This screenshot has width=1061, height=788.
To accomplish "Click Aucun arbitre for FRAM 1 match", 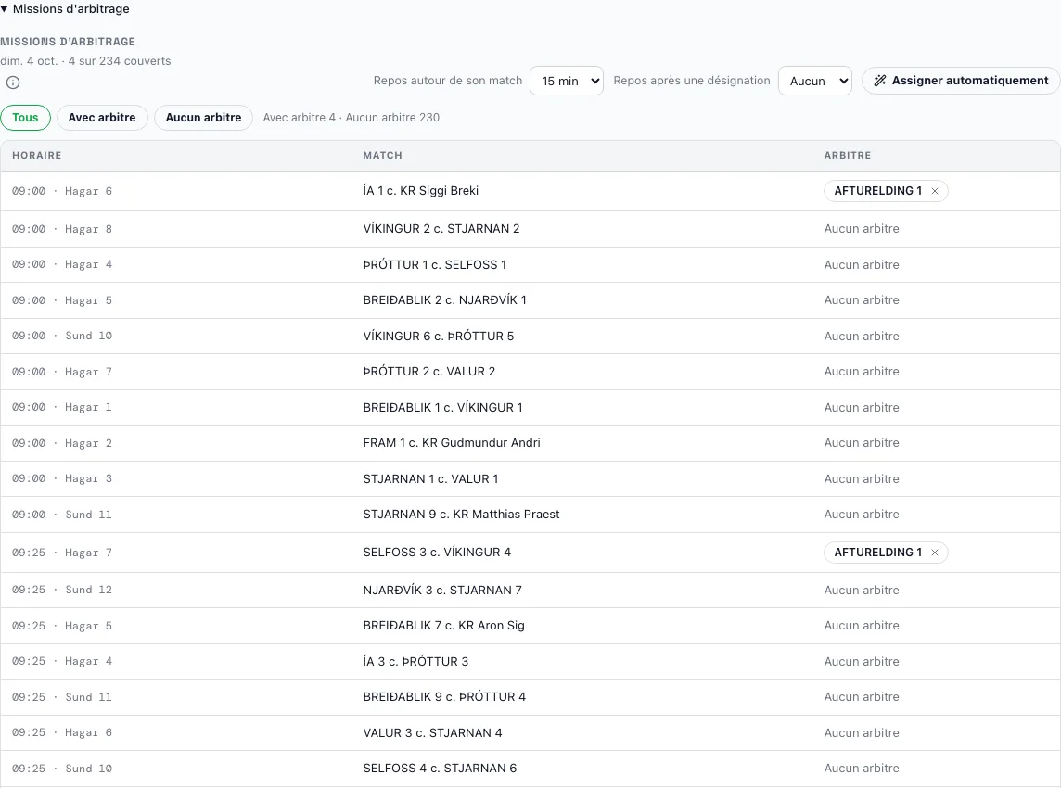I will click(x=862, y=443).
